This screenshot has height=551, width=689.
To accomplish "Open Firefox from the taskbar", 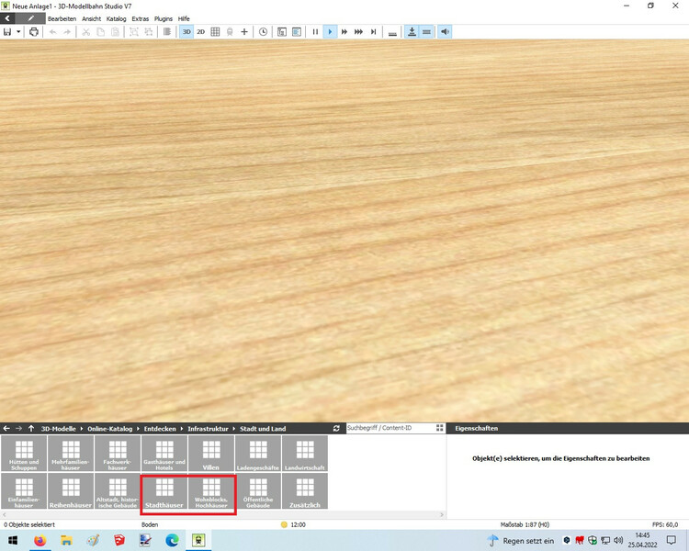I will pyautogui.click(x=40, y=540).
